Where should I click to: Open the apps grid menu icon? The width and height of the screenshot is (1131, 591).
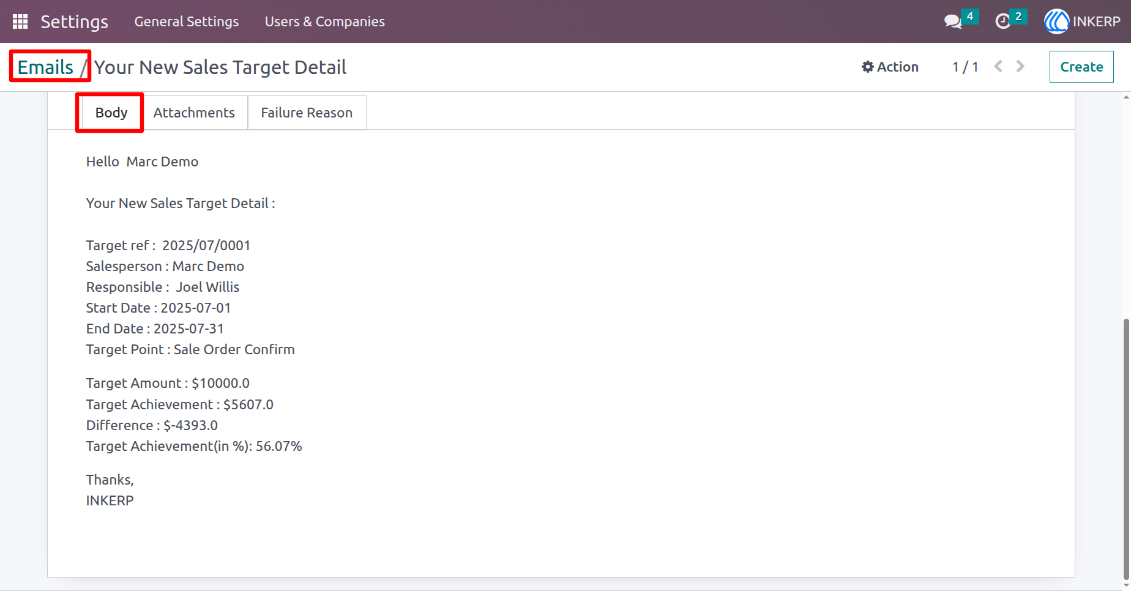tap(20, 21)
